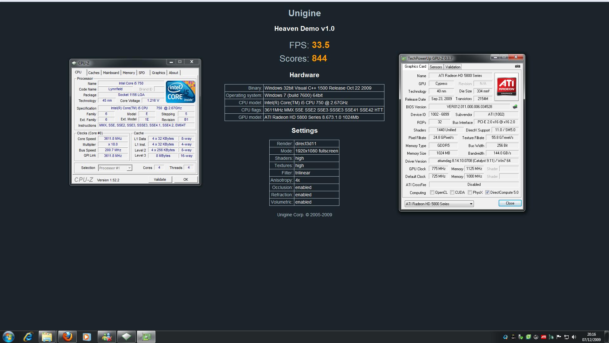Switch to Firefox in the taskbar
Screen dimensions: 609x343
pyautogui.click(x=67, y=337)
